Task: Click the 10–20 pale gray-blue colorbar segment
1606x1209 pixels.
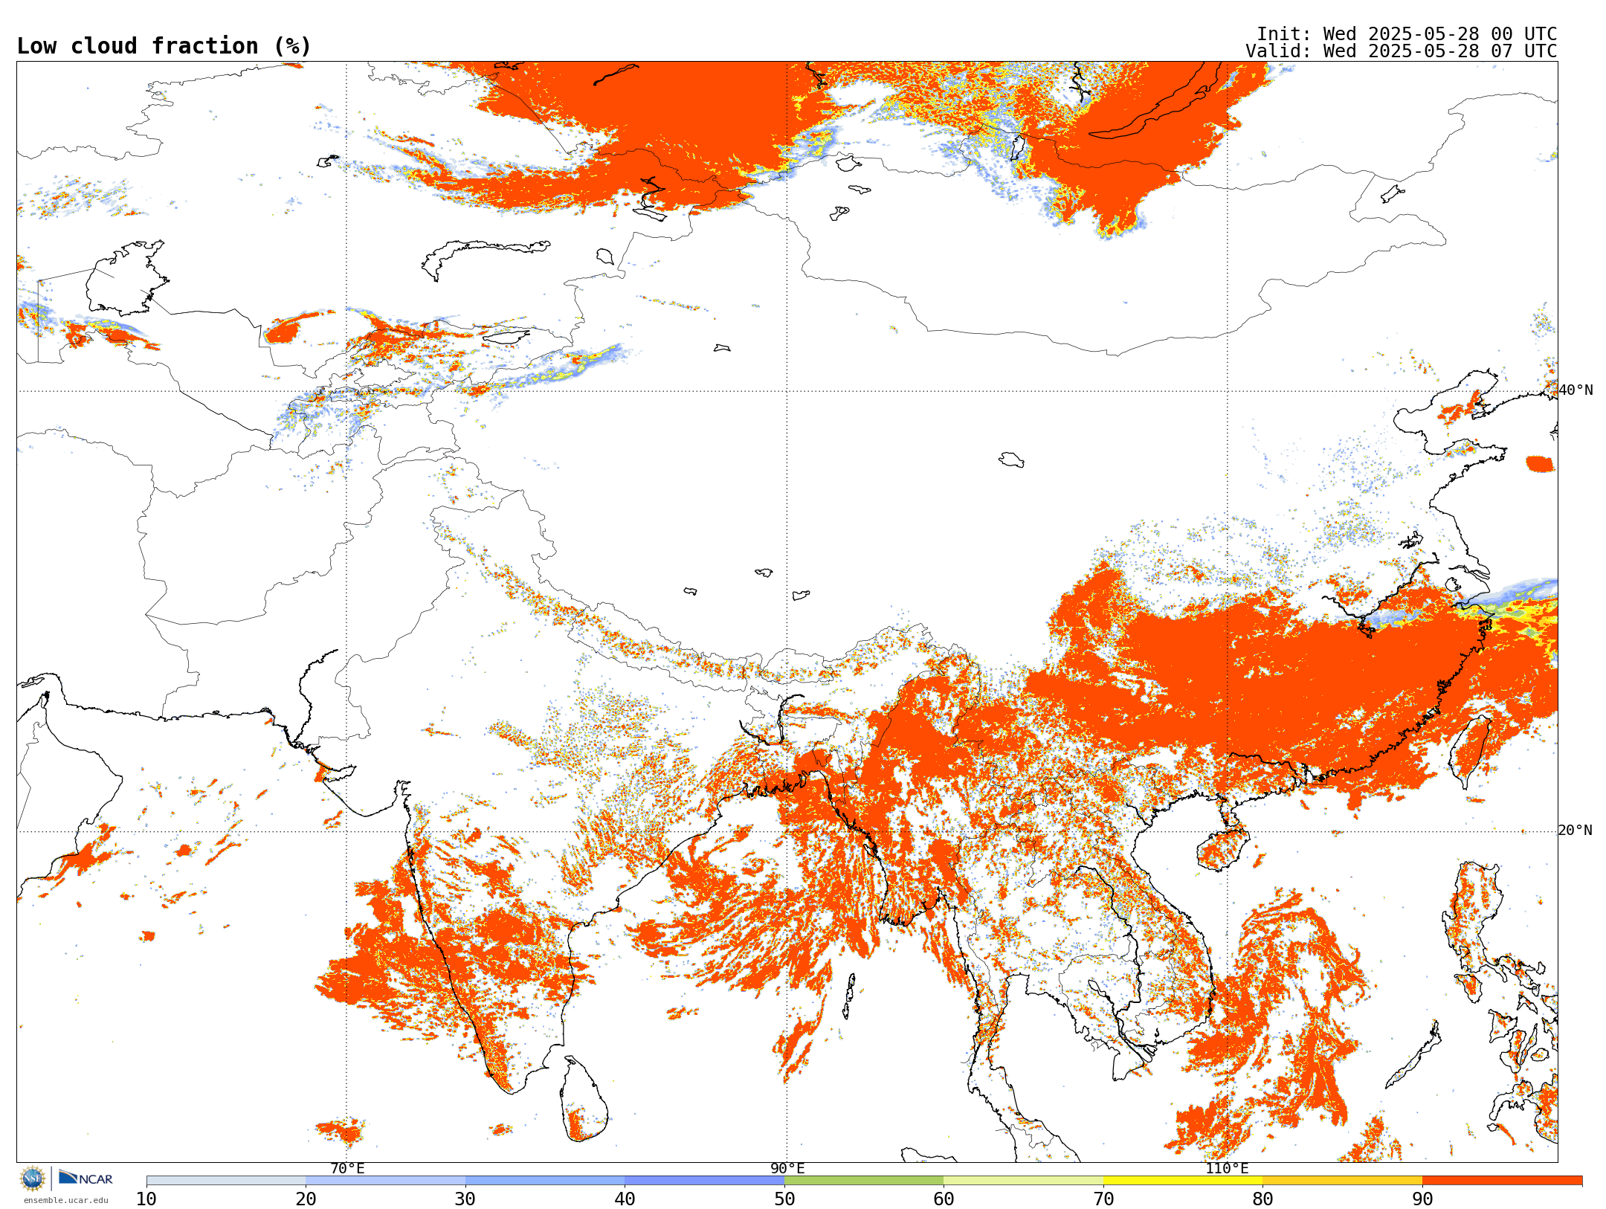Action: tap(226, 1181)
